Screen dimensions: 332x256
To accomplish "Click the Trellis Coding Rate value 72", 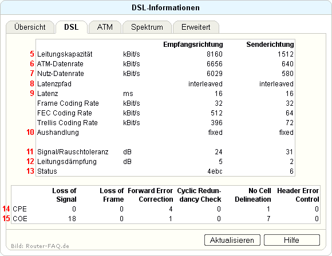I will (x=290, y=123).
